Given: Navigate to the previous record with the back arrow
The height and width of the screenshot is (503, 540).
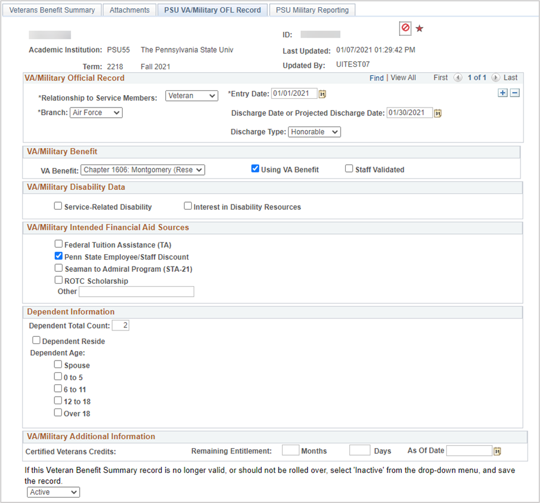Looking at the screenshot, I should click(x=457, y=77).
